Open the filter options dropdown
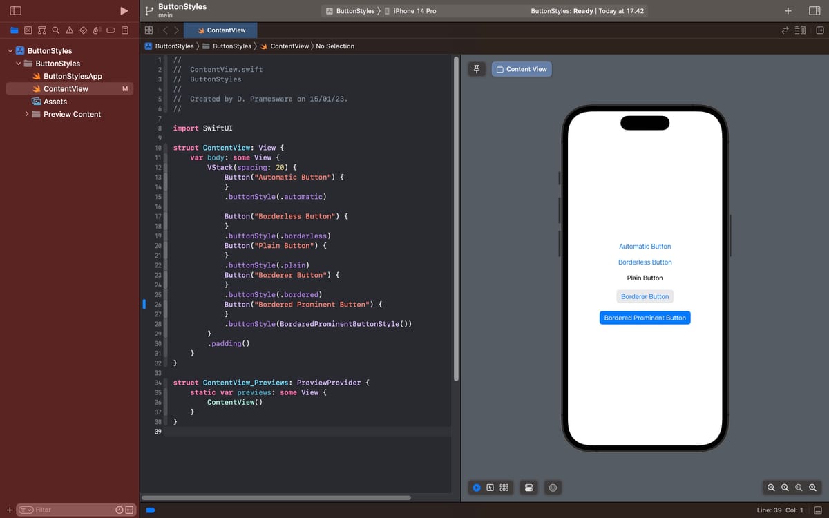The image size is (829, 518). click(x=26, y=510)
